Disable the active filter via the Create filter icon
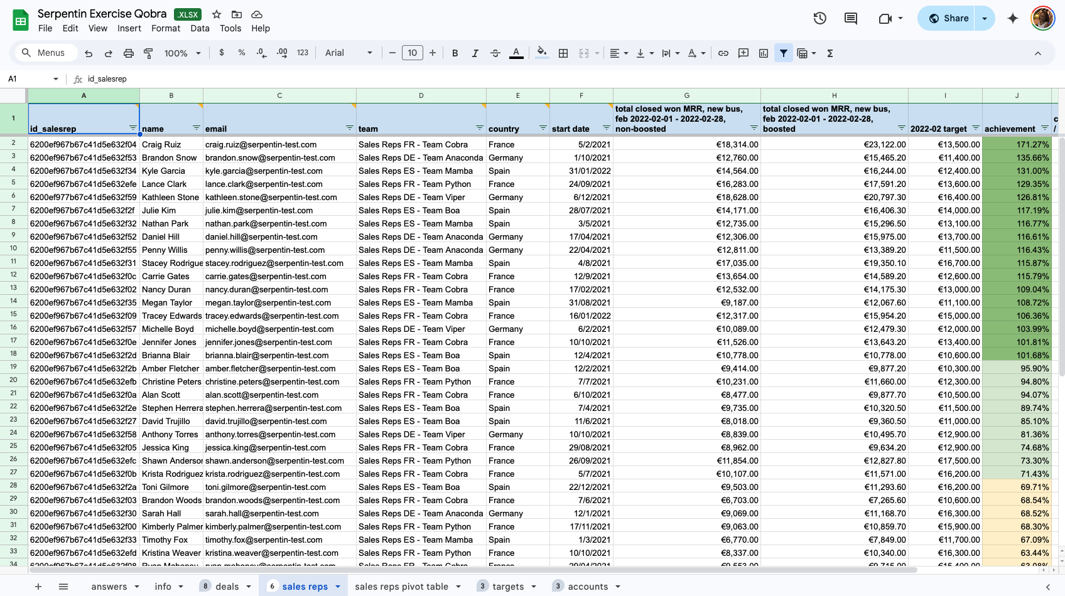1065x596 pixels. (783, 53)
